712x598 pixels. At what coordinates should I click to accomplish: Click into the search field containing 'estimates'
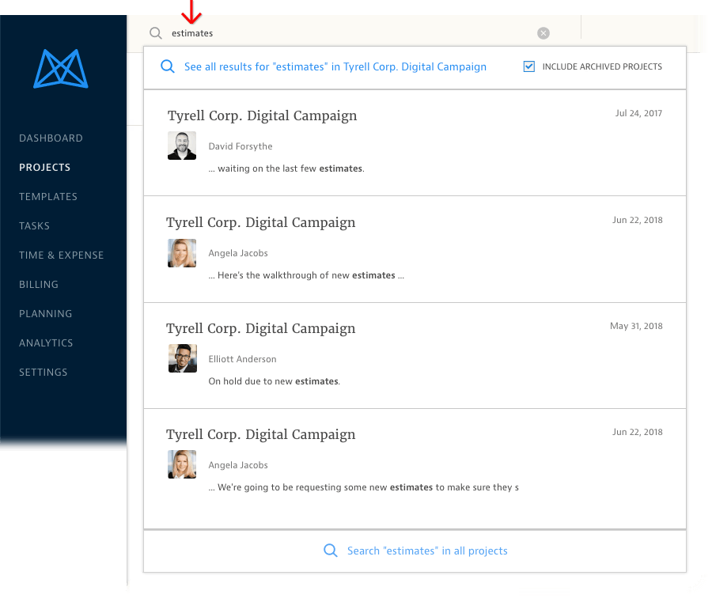pos(348,33)
